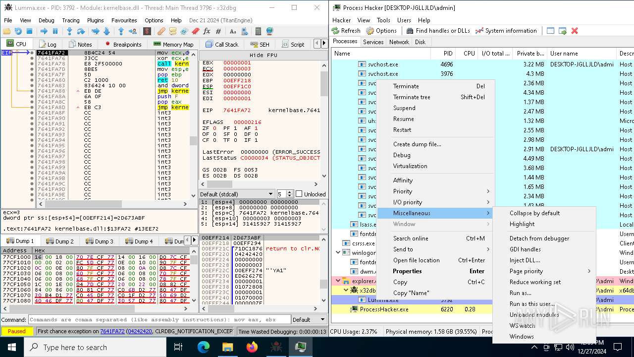Click the Pause icon in x32dbg toolbar
Viewport: 634px width, 357px height.
pyautogui.click(x=55, y=31)
